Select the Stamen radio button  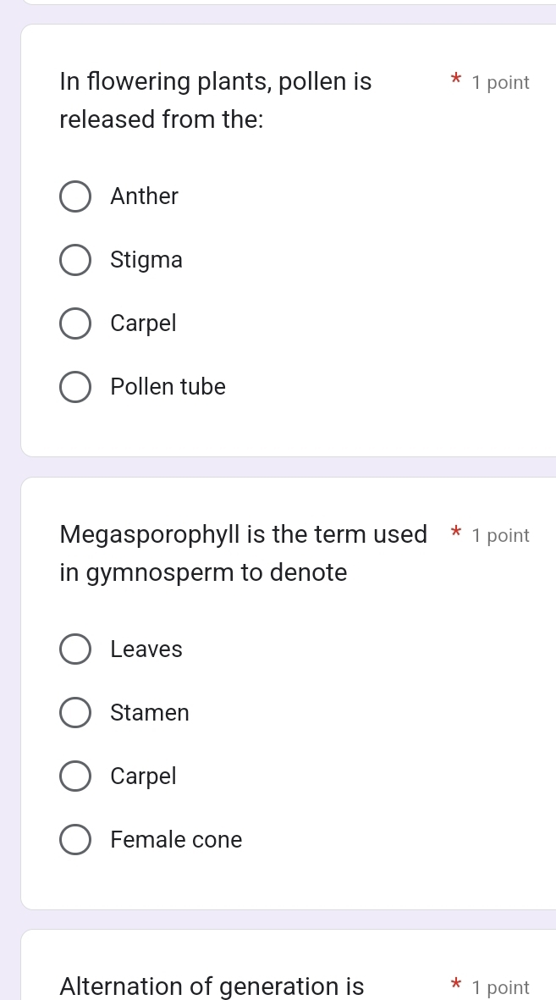coord(75,713)
